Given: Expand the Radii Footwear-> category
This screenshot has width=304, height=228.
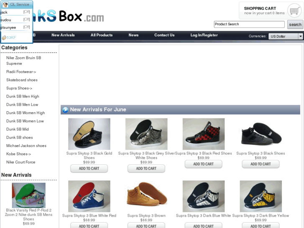Looking at the screenshot, I should pyautogui.click(x=21, y=72).
